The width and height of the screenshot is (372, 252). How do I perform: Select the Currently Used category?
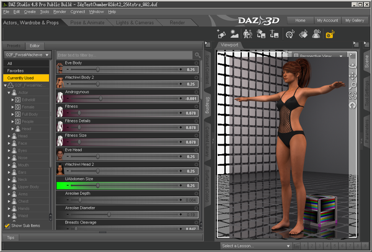pyautogui.click(x=26, y=78)
